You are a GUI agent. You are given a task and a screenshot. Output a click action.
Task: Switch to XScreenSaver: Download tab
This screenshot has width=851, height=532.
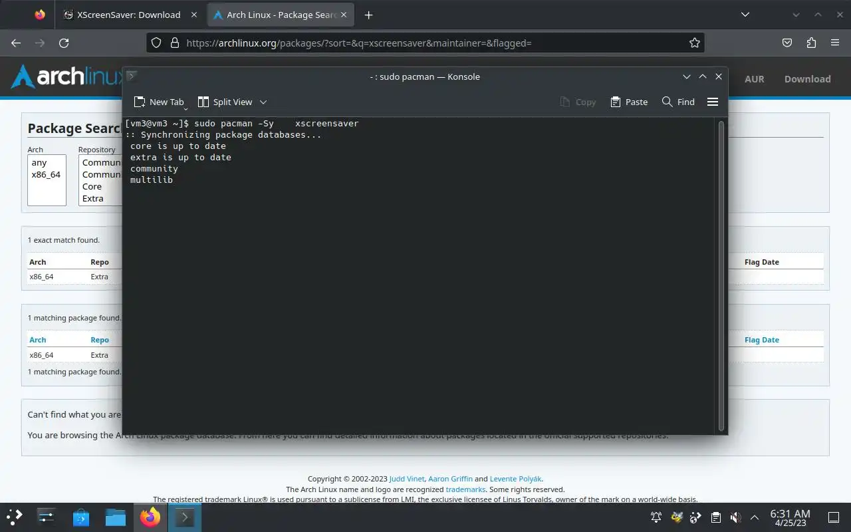pyautogui.click(x=130, y=15)
